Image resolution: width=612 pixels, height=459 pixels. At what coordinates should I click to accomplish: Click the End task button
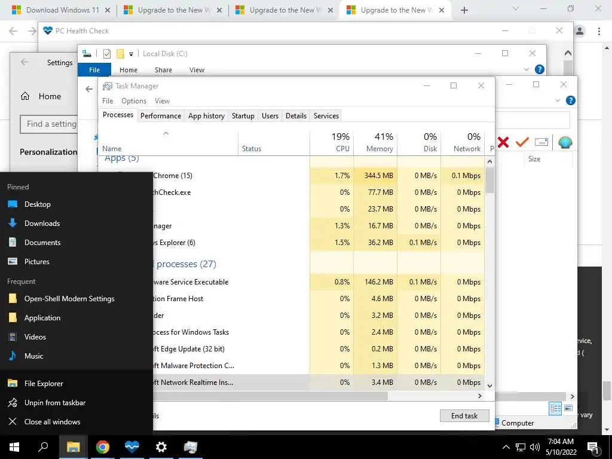point(464,416)
